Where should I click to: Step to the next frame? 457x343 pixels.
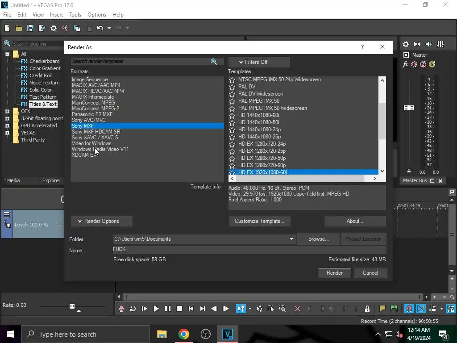point(225,309)
